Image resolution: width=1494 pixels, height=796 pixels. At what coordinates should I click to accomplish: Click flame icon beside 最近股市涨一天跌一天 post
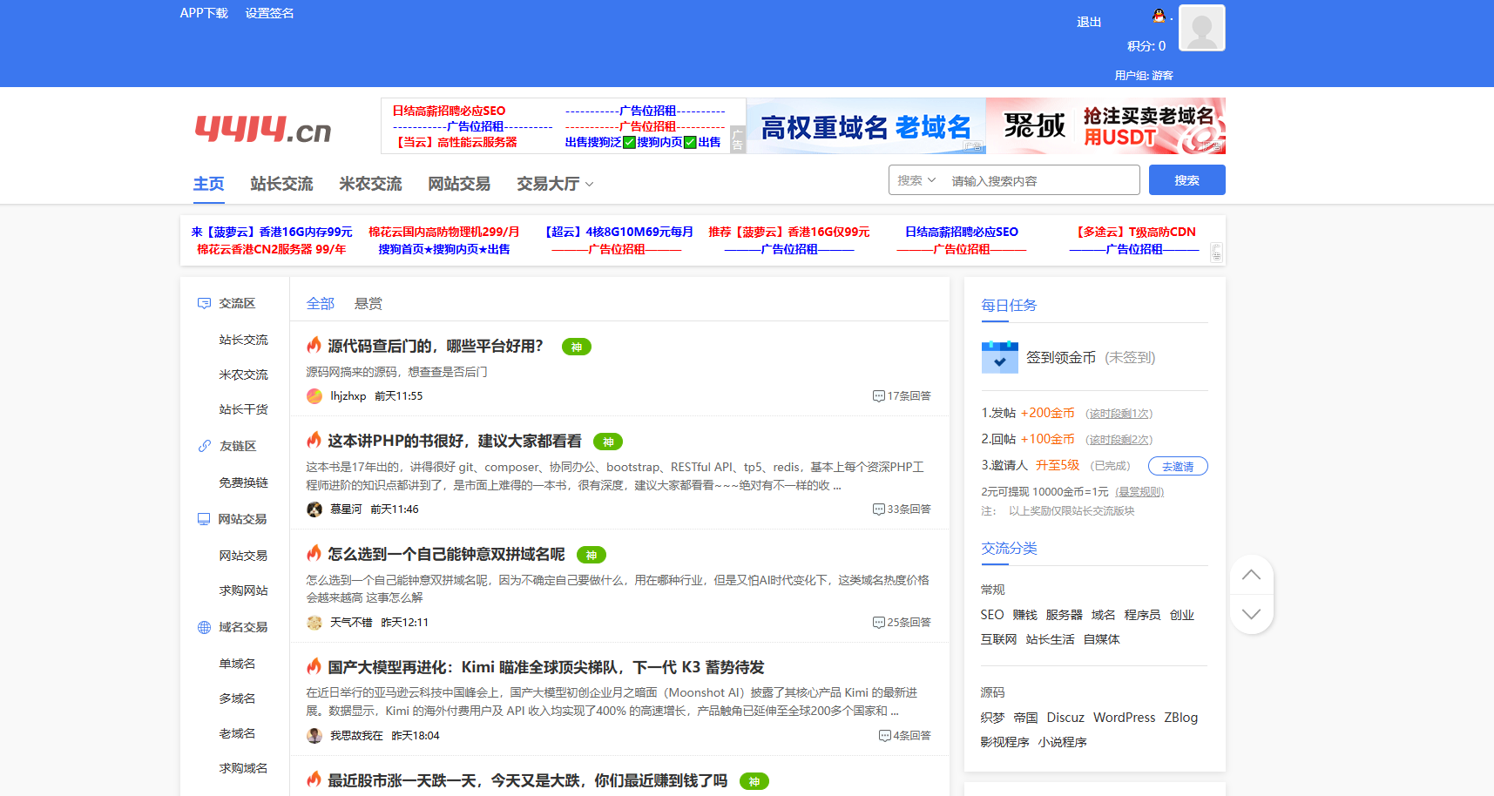tap(314, 780)
